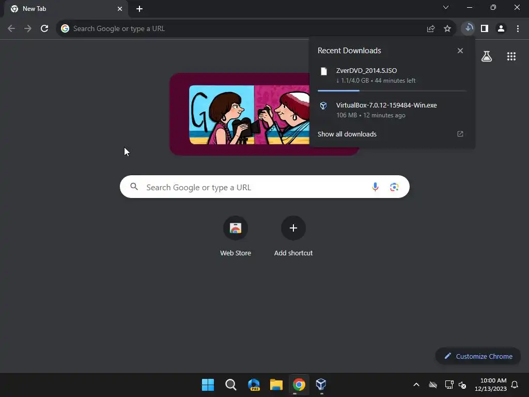Screen dimensions: 529x397
Task: Click the Google icon in address bar
Action: (x=65, y=29)
